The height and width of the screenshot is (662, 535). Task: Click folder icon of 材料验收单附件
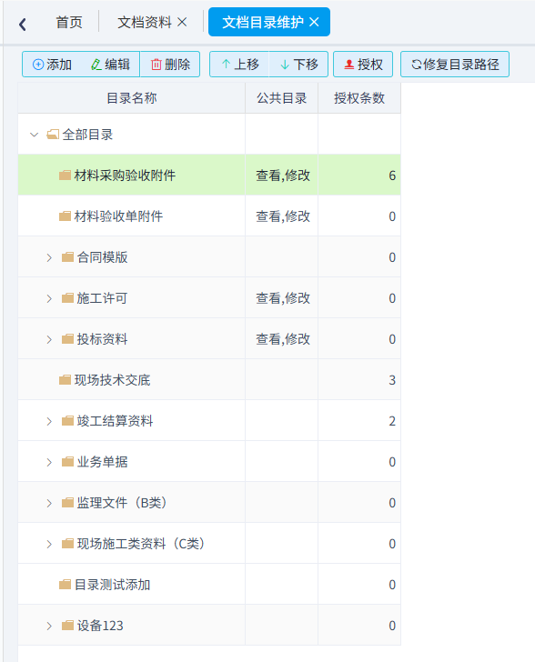[x=65, y=216]
